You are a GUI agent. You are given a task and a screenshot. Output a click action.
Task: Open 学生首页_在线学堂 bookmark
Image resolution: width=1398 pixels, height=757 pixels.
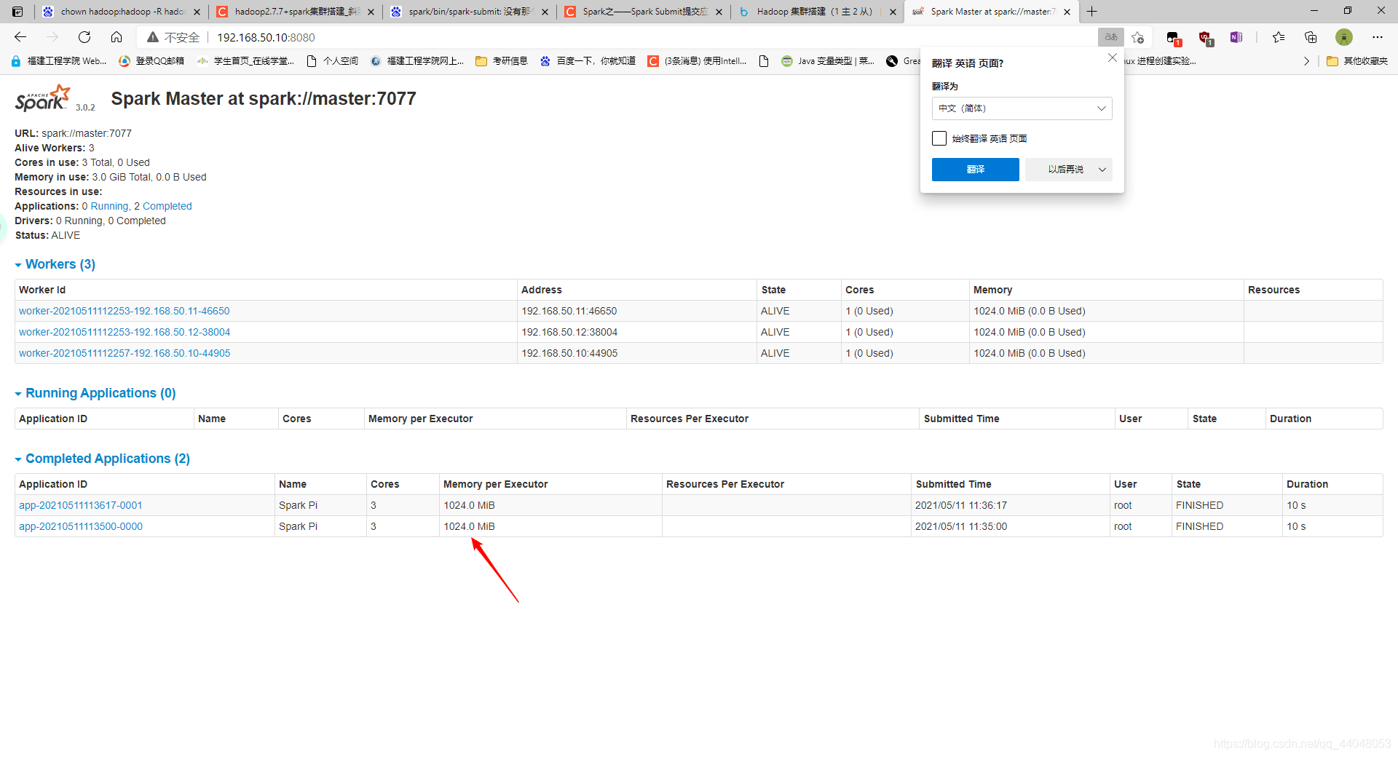coord(245,61)
